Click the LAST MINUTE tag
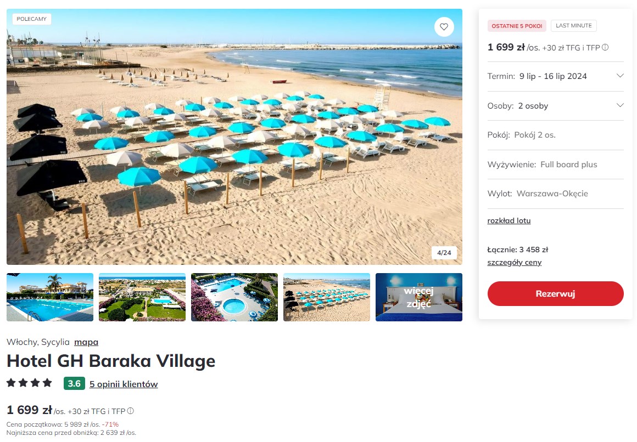This screenshot has height=442, width=637. point(574,26)
